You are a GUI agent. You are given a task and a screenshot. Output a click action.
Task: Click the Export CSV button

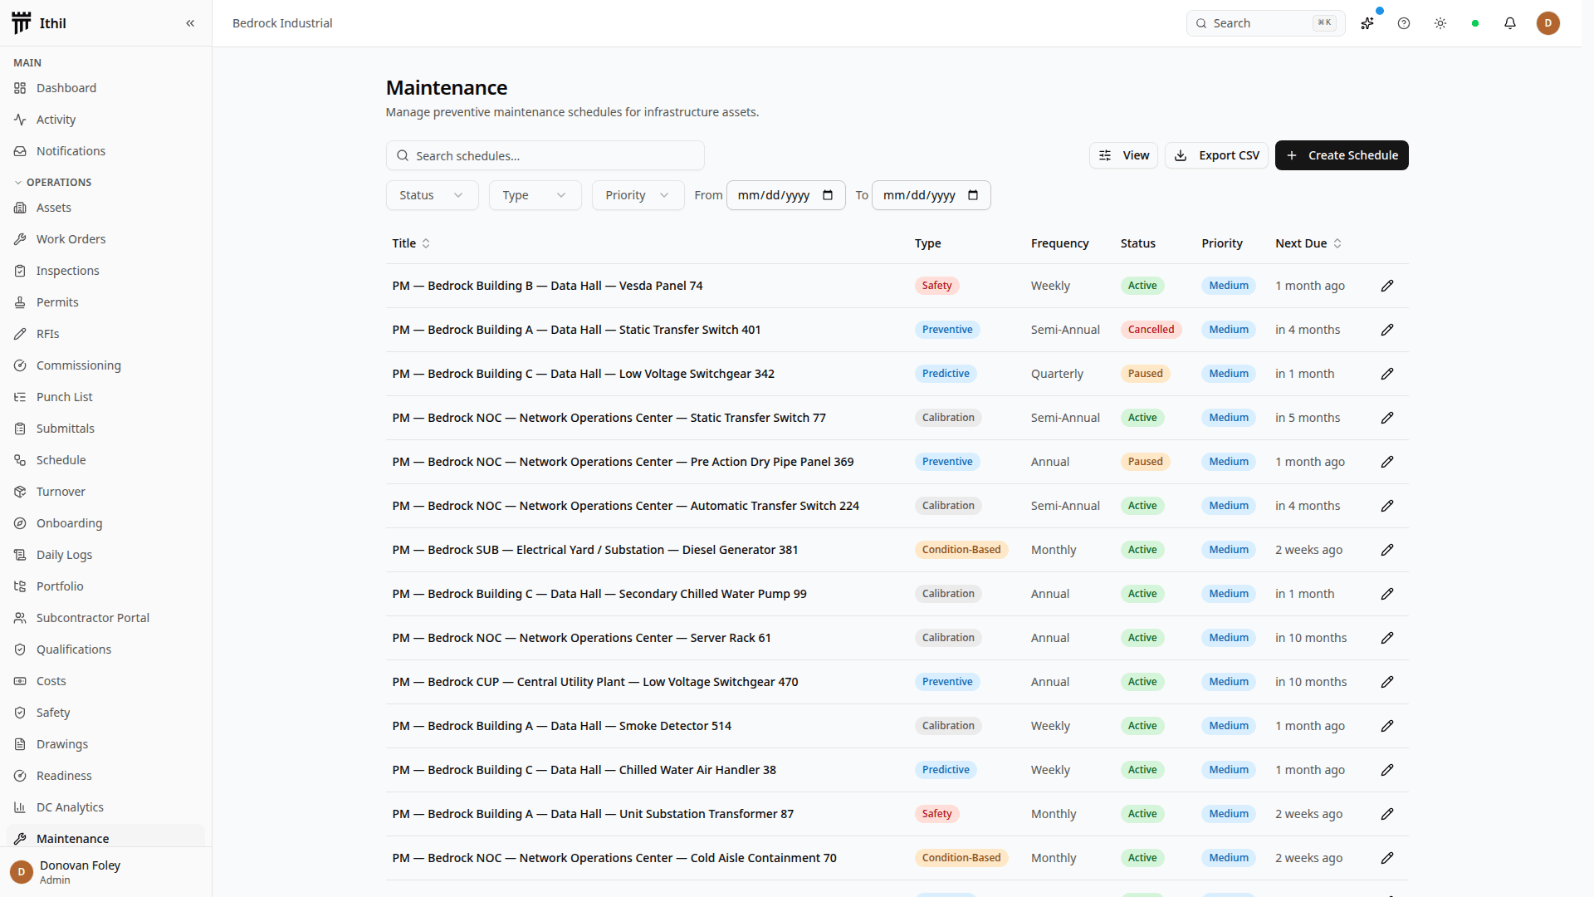[1216, 155]
